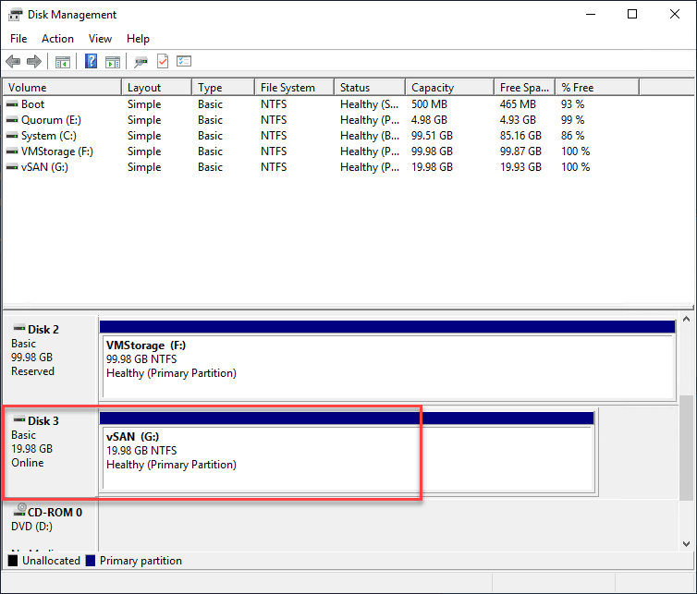Select the System (C:) volume name
This screenshot has width=697, height=594.
pyautogui.click(x=49, y=136)
